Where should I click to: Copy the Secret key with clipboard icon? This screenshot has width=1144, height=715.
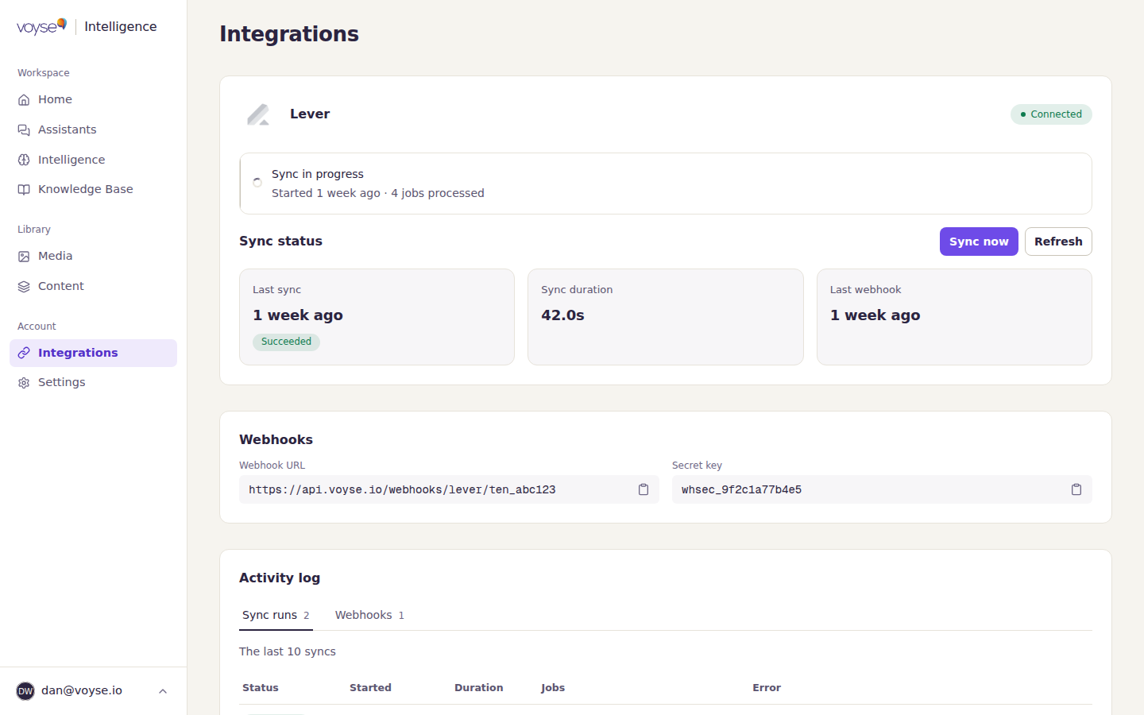point(1076,489)
